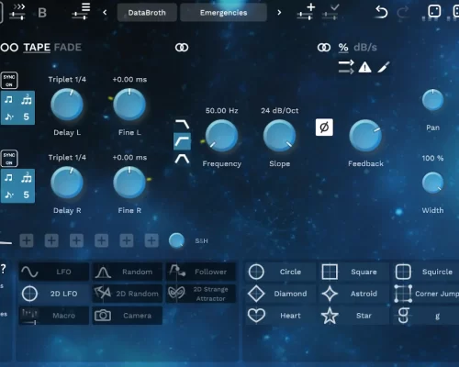Click the double arrows routing icon
The width and height of the screenshot is (459, 367).
(x=346, y=67)
